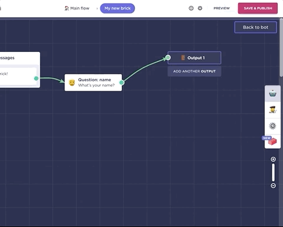Image resolution: width=283 pixels, height=227 pixels.
Task: Open the student power-ups sidebar icon
Action: pos(272,110)
